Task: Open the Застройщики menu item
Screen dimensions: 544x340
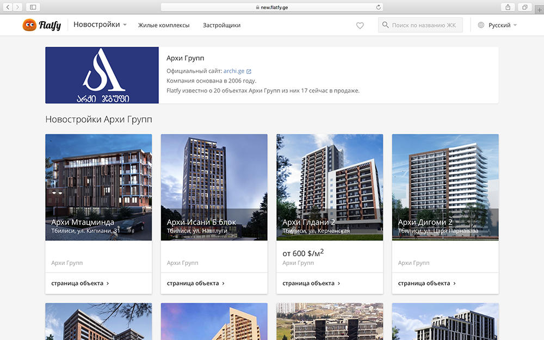Action: pyautogui.click(x=222, y=25)
